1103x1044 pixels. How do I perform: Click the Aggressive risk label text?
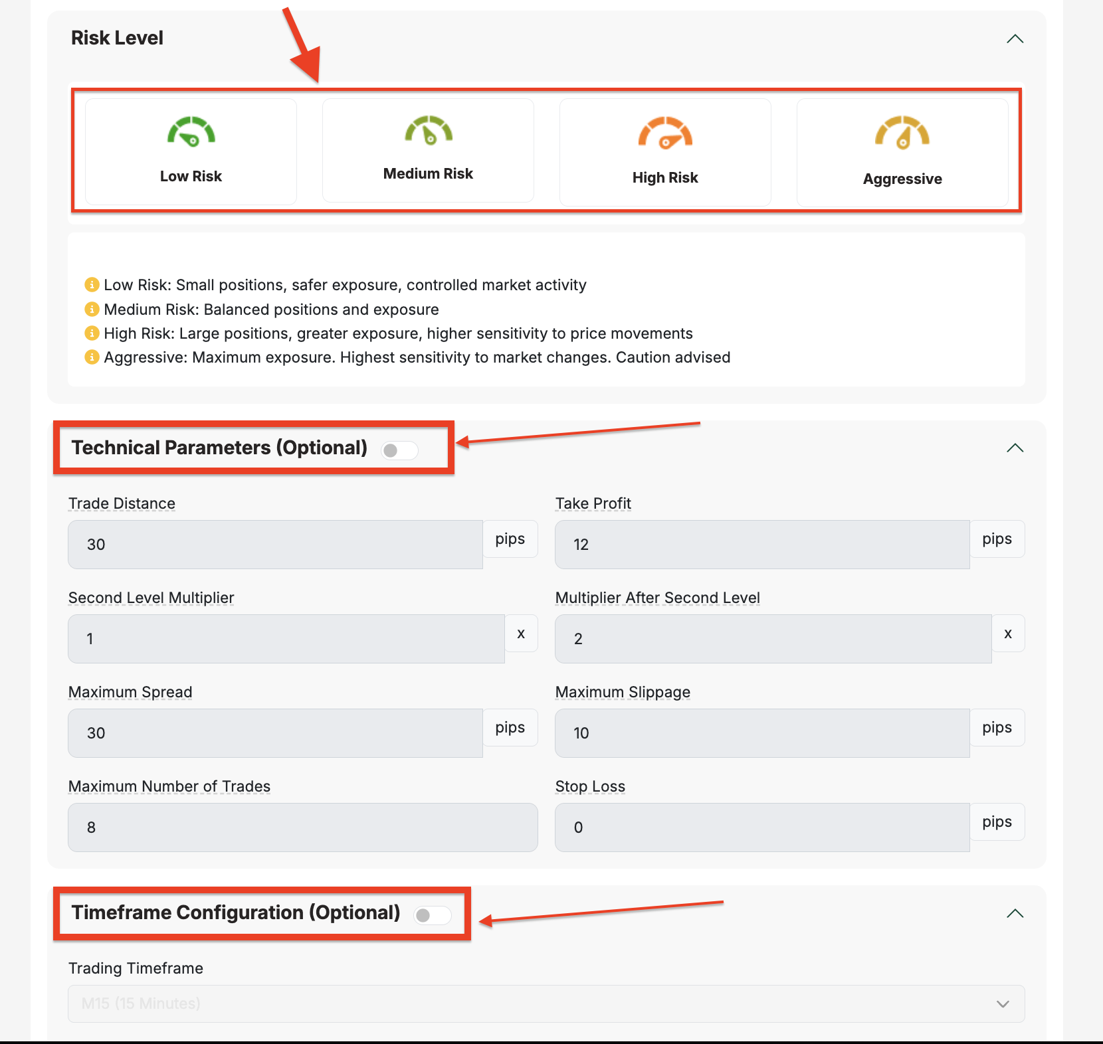pyautogui.click(x=902, y=179)
